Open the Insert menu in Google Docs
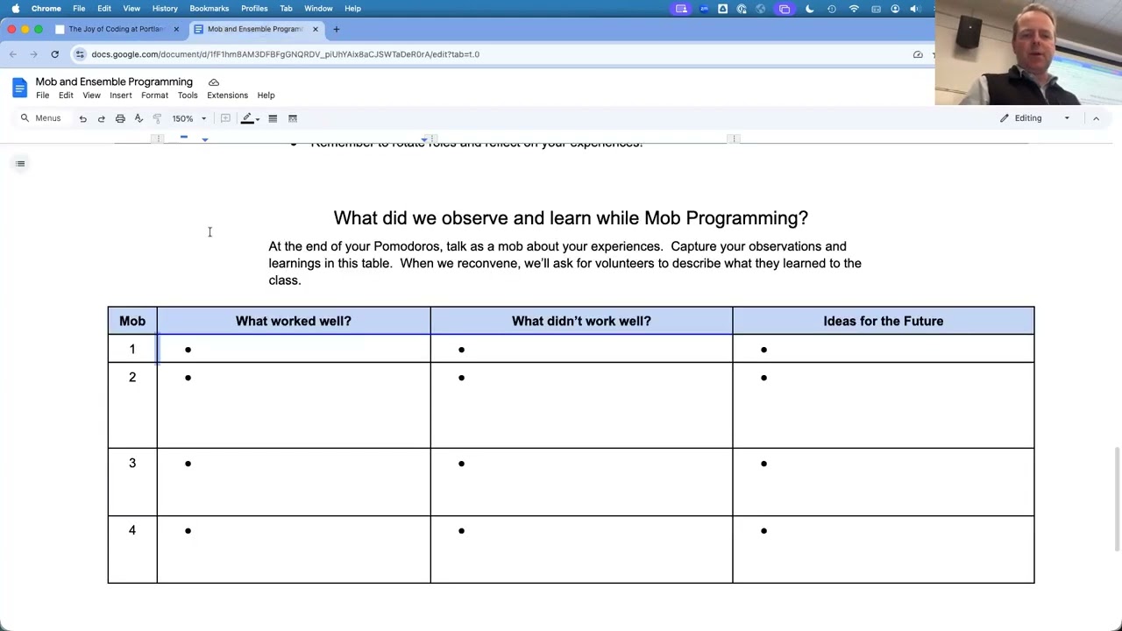Image resolution: width=1122 pixels, height=631 pixels. [121, 96]
